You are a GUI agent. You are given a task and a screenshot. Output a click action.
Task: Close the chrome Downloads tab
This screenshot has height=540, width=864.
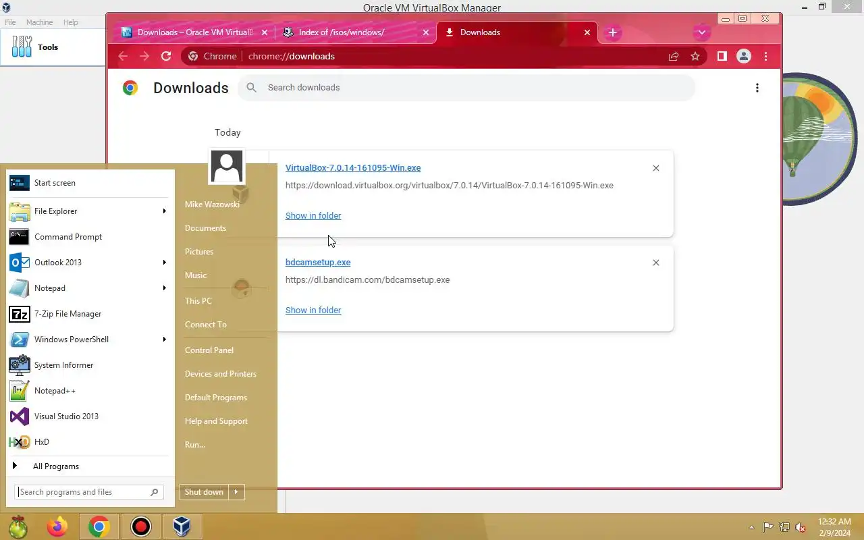click(x=587, y=32)
